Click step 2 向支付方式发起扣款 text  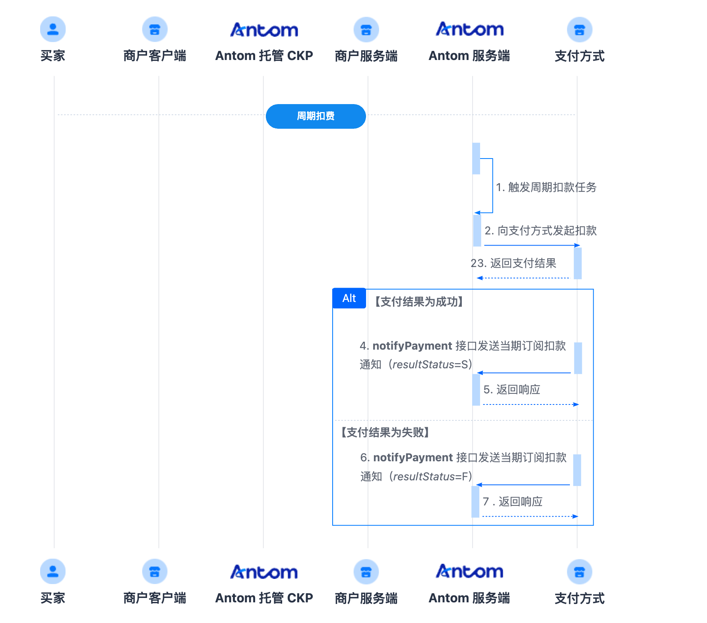click(541, 230)
